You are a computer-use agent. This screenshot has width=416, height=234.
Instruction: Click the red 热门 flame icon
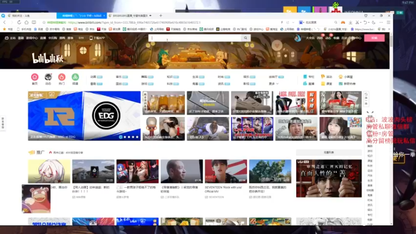(61, 77)
